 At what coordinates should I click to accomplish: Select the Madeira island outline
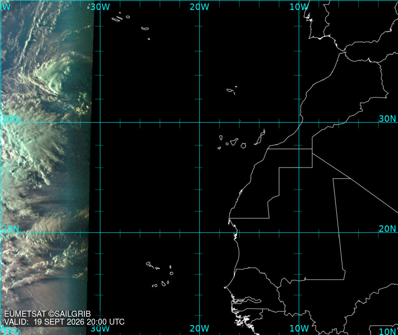[231, 91]
